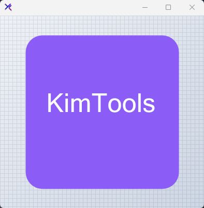Click the app logo icon in title bar

(8, 7)
